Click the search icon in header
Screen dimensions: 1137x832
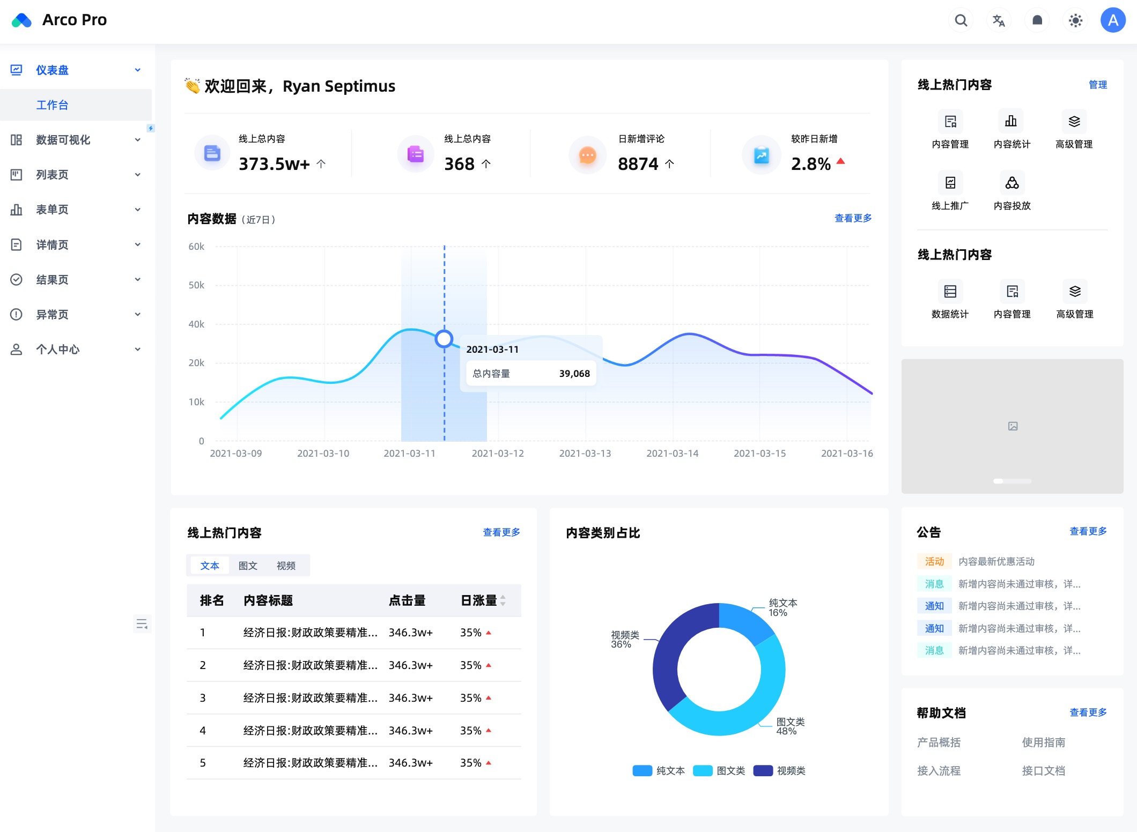pyautogui.click(x=961, y=20)
